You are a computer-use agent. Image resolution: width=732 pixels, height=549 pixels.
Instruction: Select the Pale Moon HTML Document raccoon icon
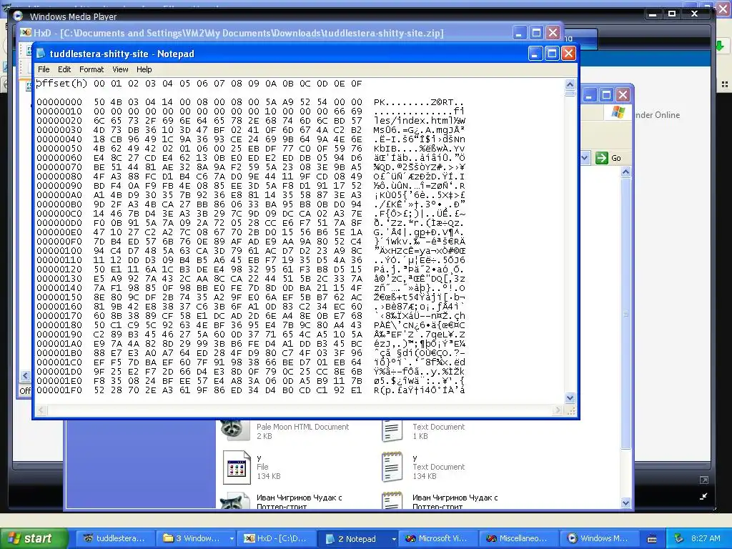point(234,430)
